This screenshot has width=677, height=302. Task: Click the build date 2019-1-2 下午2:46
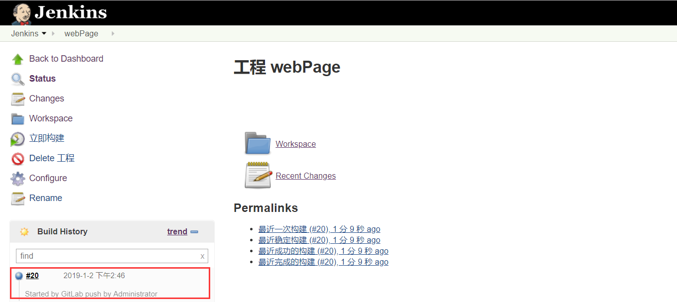pos(94,276)
